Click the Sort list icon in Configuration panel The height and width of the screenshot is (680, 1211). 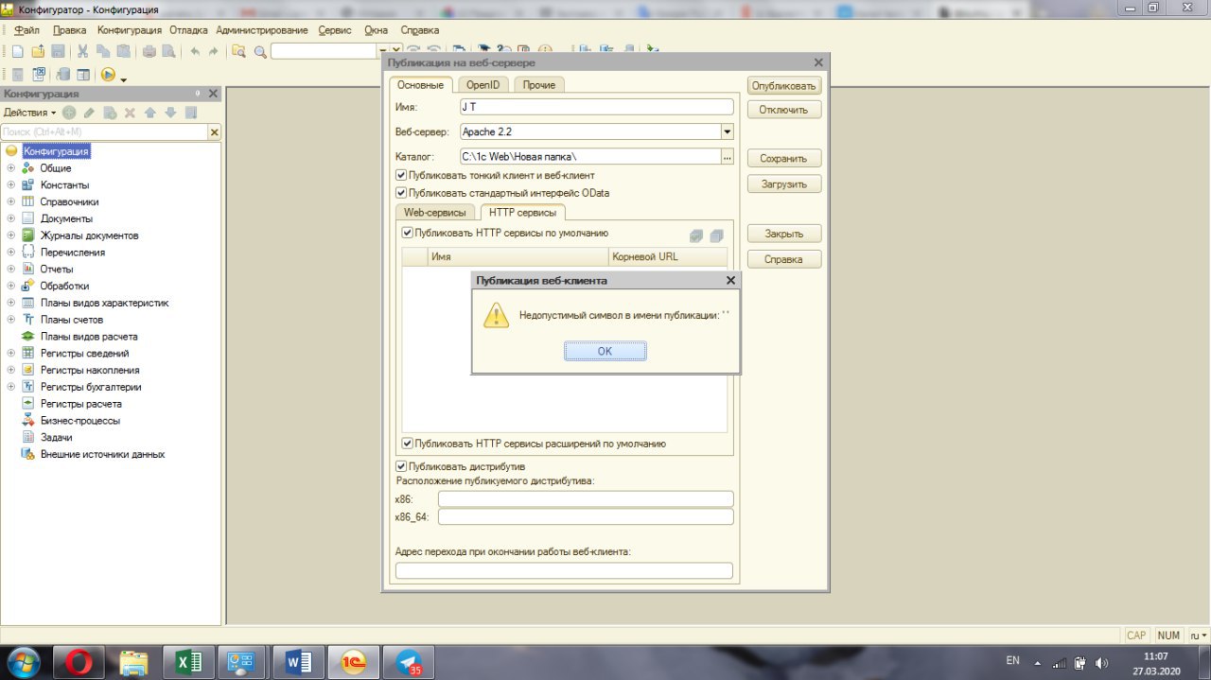[191, 113]
